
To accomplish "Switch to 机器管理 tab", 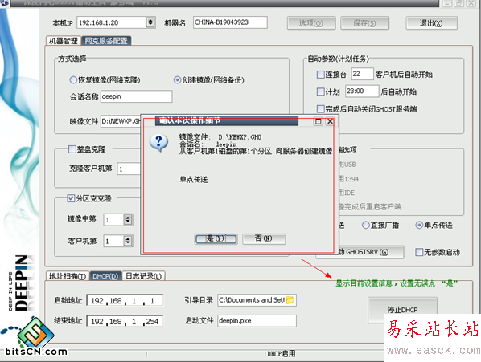I will click(x=64, y=41).
